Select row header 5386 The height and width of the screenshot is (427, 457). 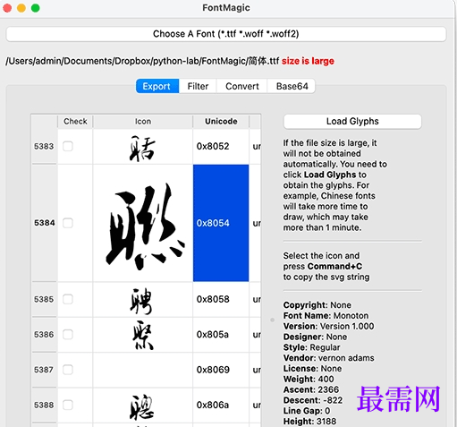click(x=44, y=335)
